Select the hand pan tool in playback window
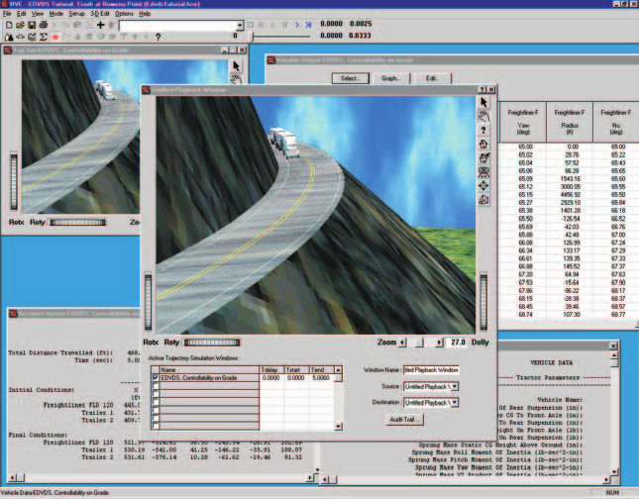This screenshot has height=499, width=639. (x=483, y=117)
